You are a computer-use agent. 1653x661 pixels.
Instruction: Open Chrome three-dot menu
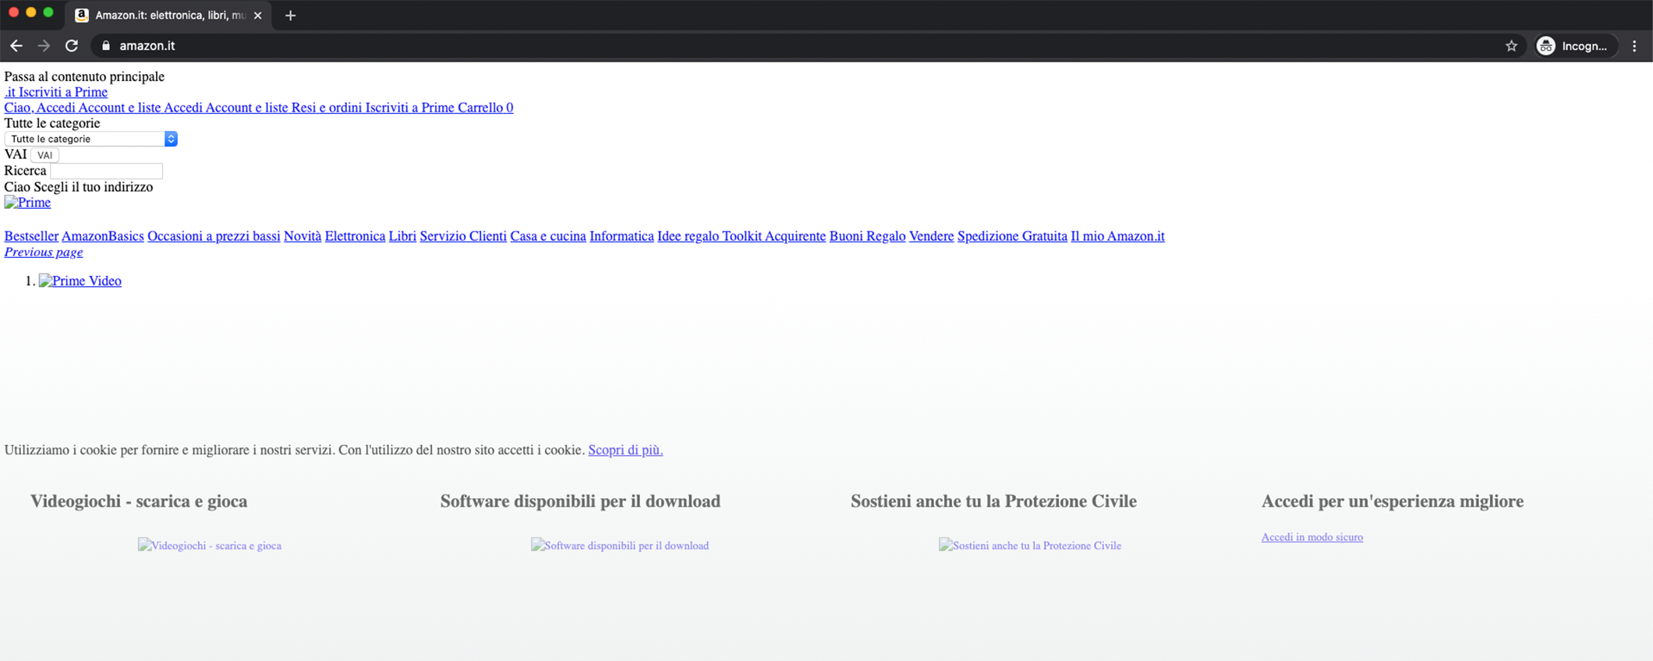(x=1634, y=46)
